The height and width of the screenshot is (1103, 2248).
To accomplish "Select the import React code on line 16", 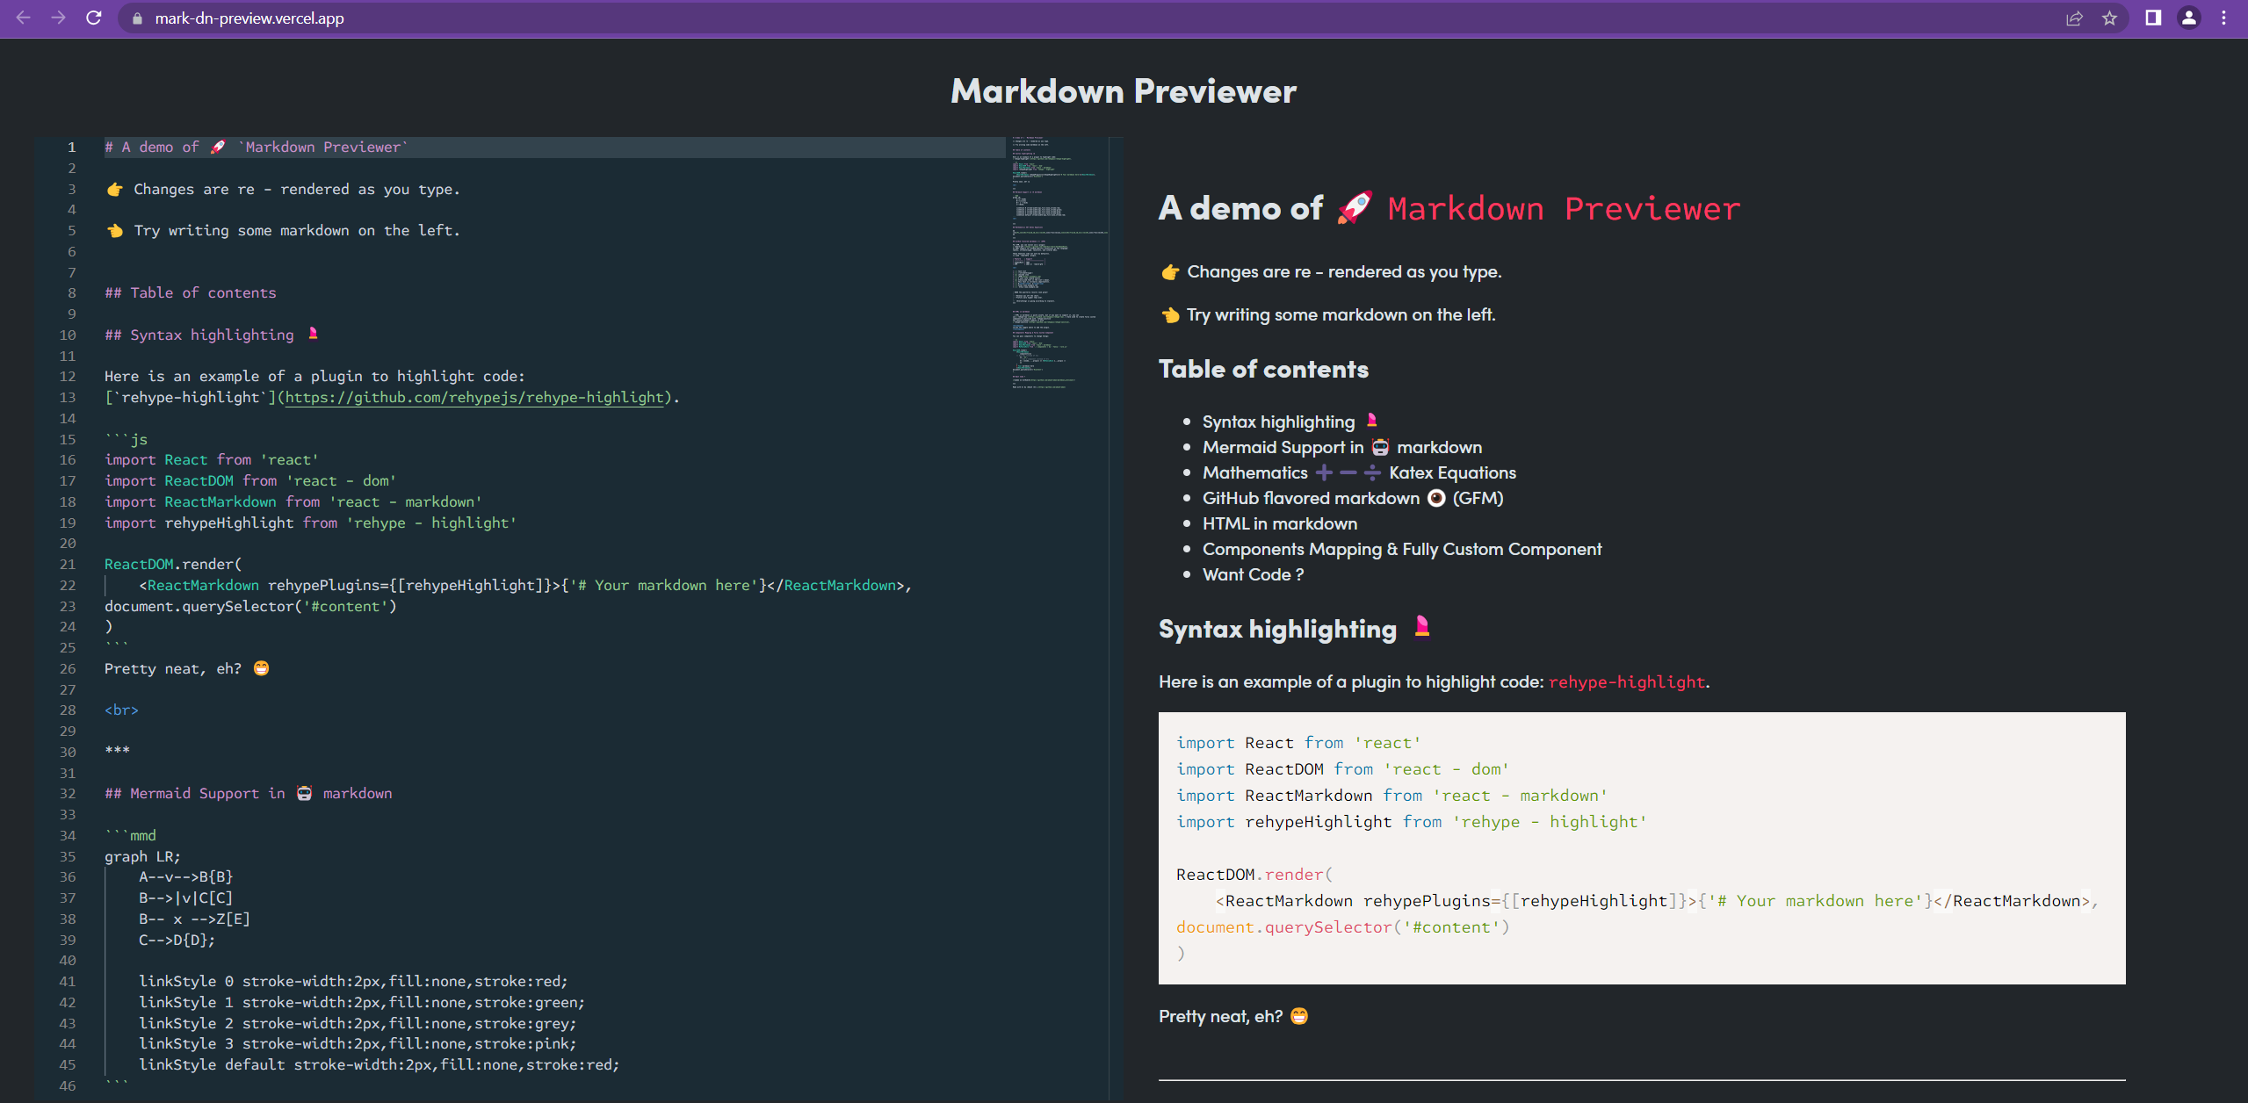I will point(211,459).
